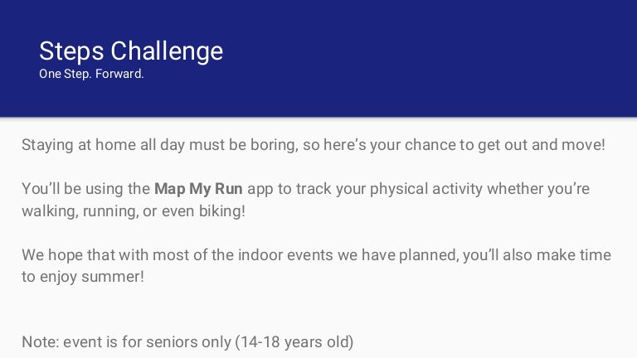Click the word "Note:" at the bottom
637x358 pixels.
click(x=41, y=341)
